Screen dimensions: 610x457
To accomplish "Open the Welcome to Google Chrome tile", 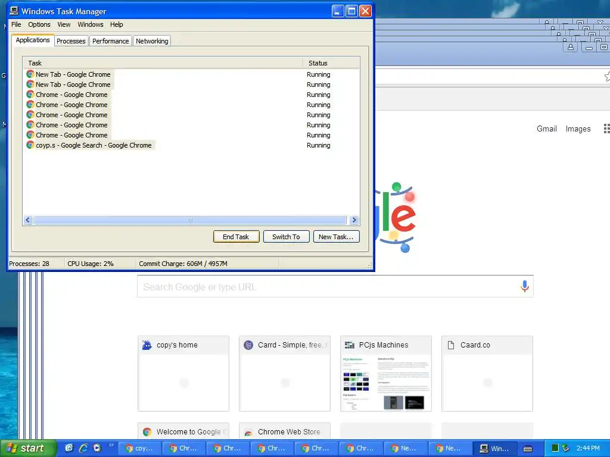I will [x=183, y=431].
